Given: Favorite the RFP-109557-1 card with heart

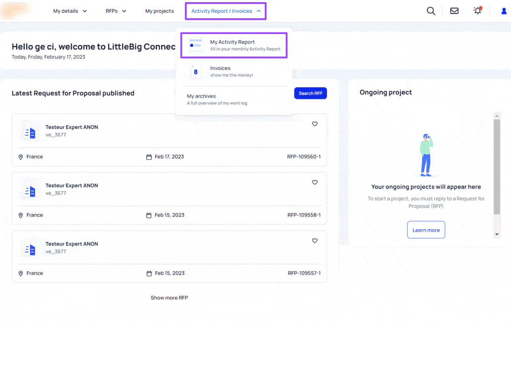Looking at the screenshot, I should pos(315,241).
